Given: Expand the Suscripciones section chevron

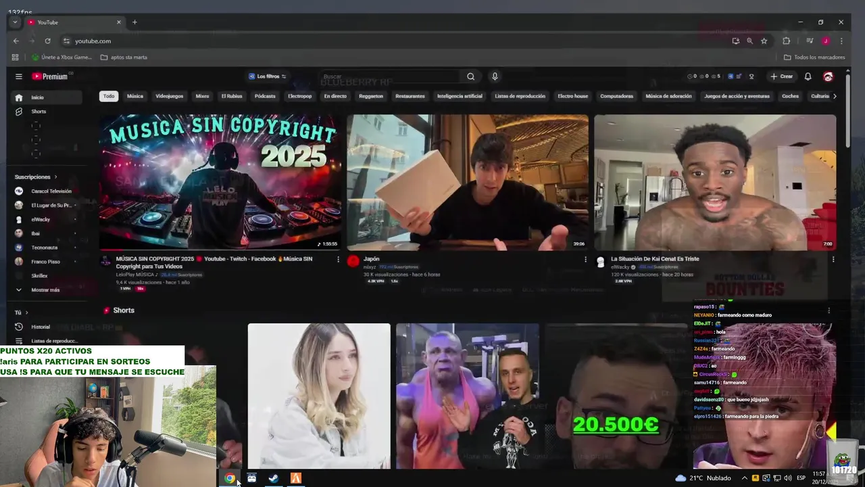Looking at the screenshot, I should pos(55,177).
